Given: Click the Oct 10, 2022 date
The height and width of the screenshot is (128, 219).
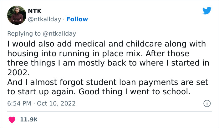Looking at the screenshot, I should tap(56, 103).
